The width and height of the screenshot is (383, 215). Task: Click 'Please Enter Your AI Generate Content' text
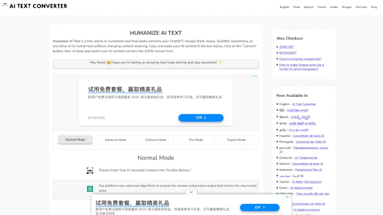145,170
